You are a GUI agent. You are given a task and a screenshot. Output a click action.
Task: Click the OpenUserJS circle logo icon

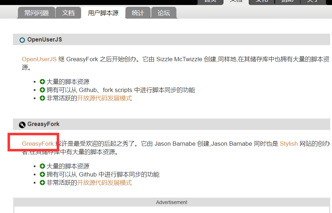coord(22,40)
